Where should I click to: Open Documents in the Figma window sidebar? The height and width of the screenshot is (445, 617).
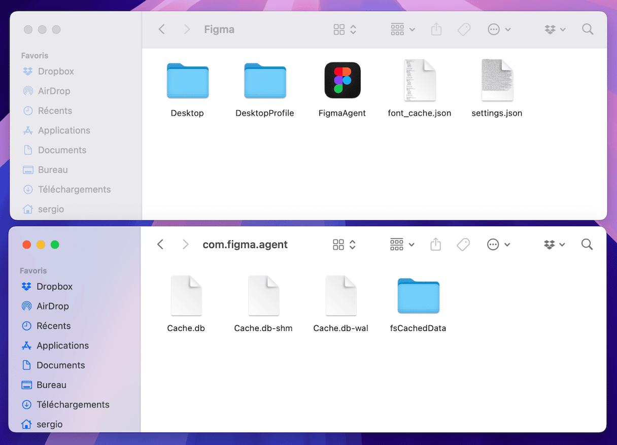[62, 150]
